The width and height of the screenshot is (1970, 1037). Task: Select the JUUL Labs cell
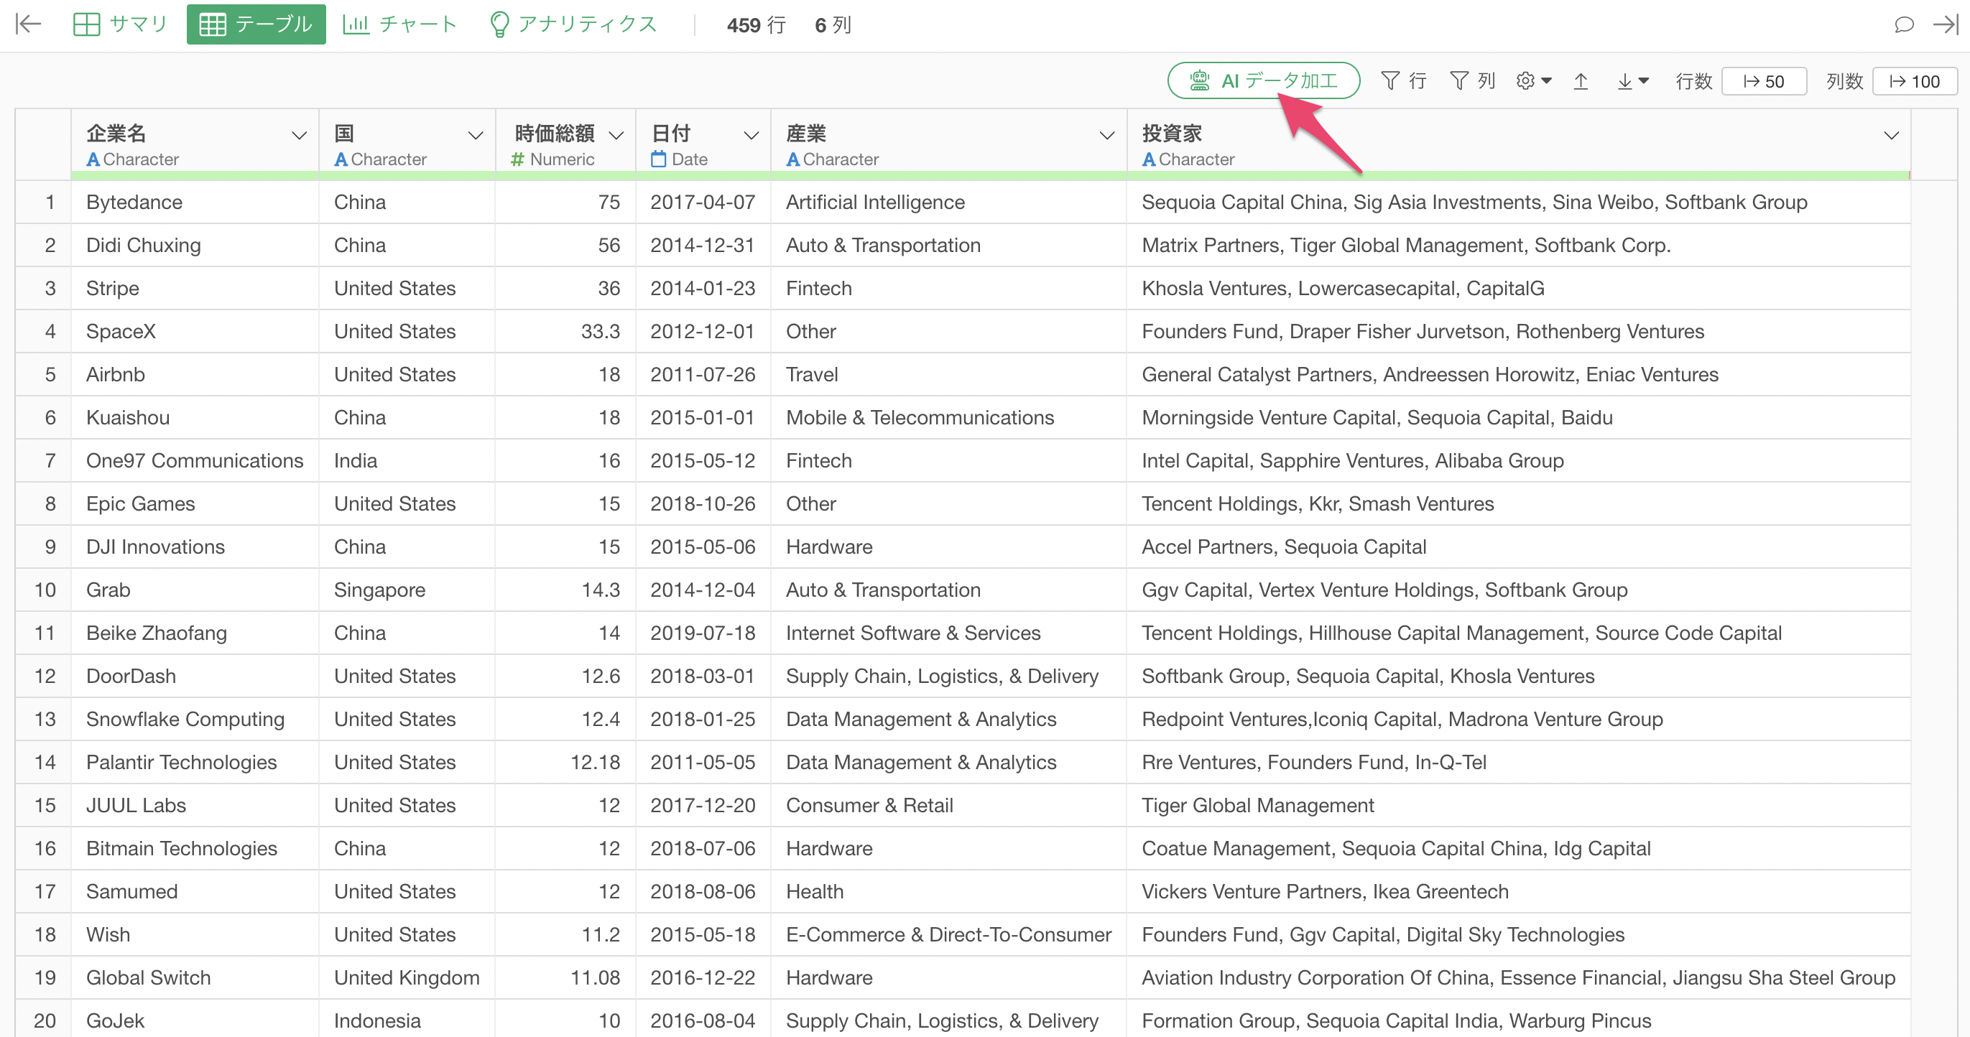point(195,806)
